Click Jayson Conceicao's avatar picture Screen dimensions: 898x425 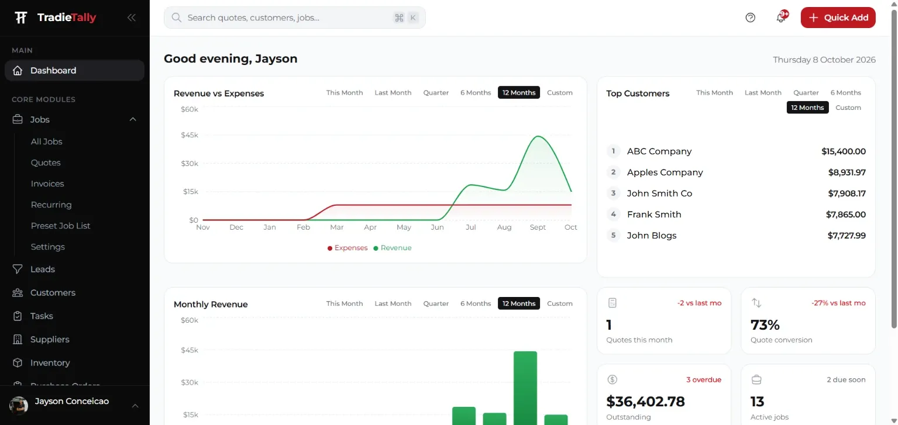(19, 406)
